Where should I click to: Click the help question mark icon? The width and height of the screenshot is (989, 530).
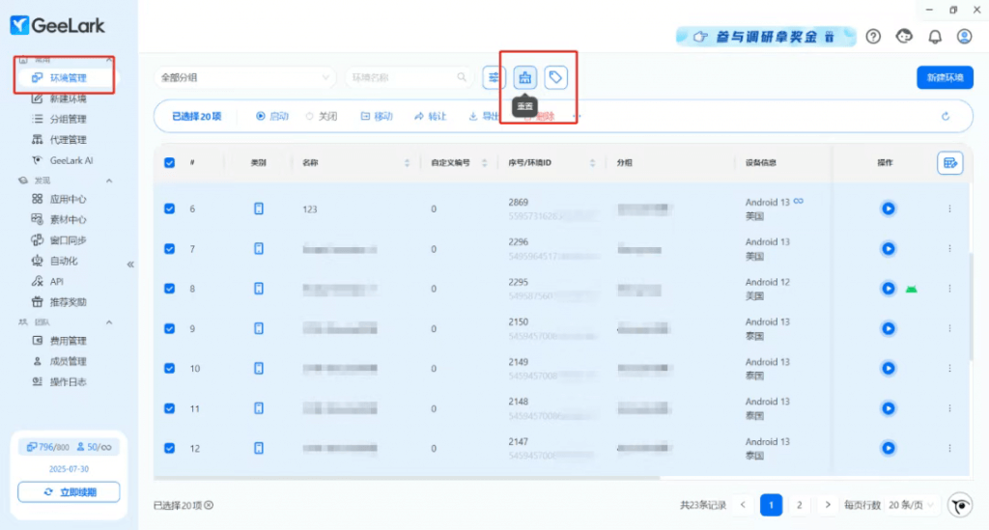(873, 37)
